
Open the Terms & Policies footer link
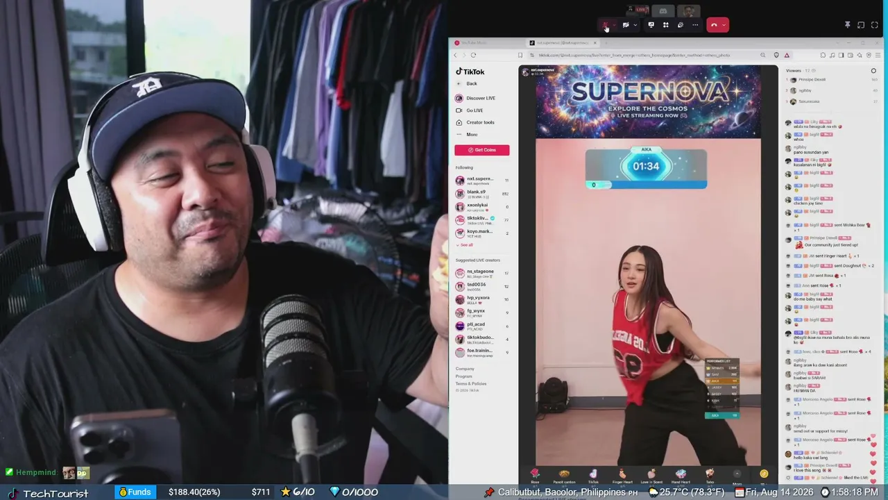pyautogui.click(x=471, y=383)
